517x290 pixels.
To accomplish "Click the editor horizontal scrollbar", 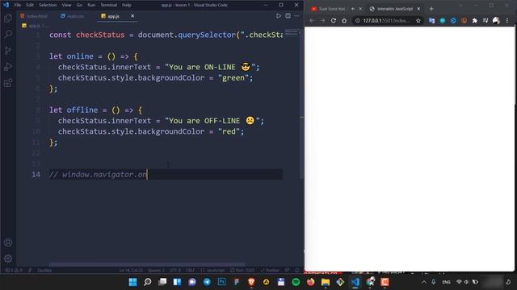I will coord(147,264).
